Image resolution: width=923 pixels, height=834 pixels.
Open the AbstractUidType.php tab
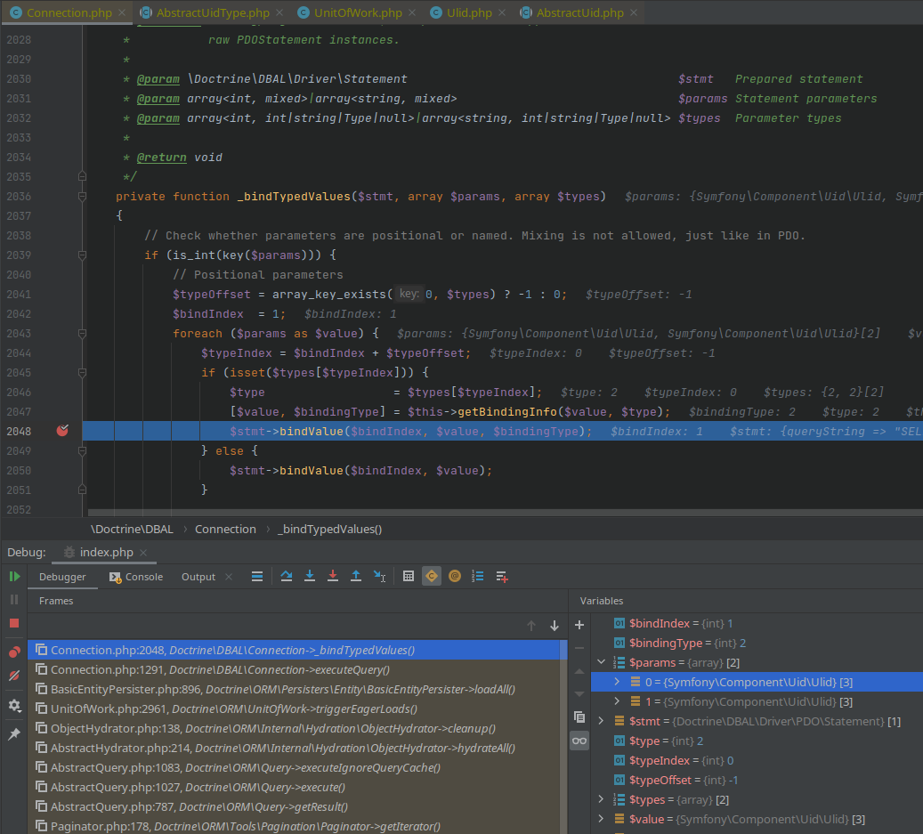pyautogui.click(x=213, y=12)
